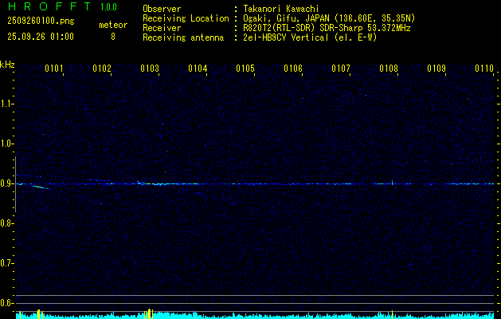501x319 pixels.
Task: Click the Observer label
Action: pyautogui.click(x=162, y=9)
